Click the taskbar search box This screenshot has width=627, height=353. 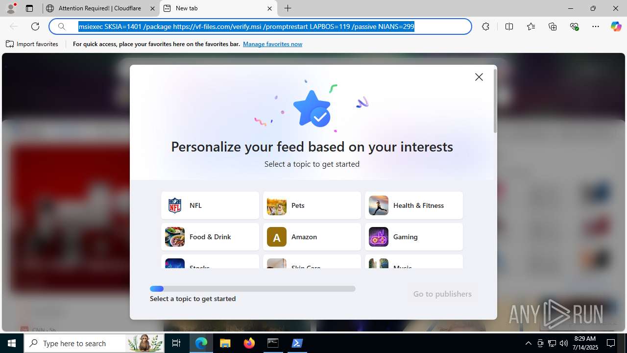pyautogui.click(x=94, y=343)
